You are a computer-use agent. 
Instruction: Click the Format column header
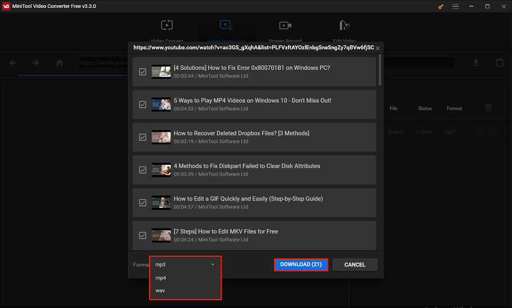(x=454, y=109)
